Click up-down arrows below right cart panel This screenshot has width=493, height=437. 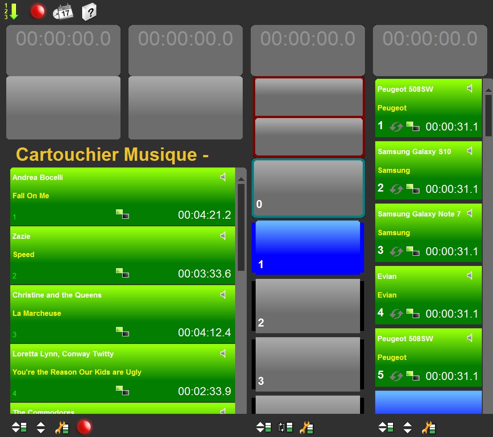tap(407, 428)
